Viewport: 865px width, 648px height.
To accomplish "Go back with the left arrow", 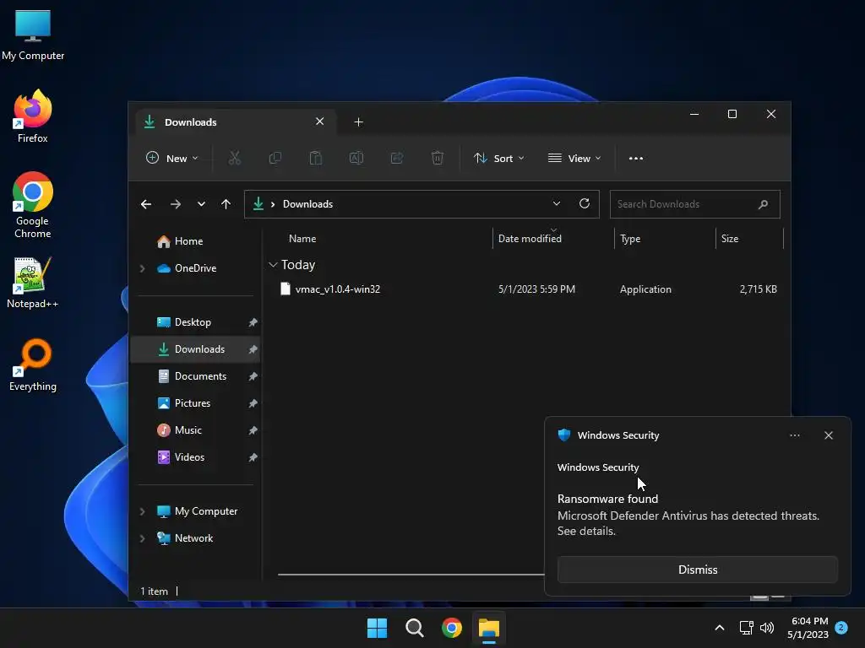I will pyautogui.click(x=146, y=204).
